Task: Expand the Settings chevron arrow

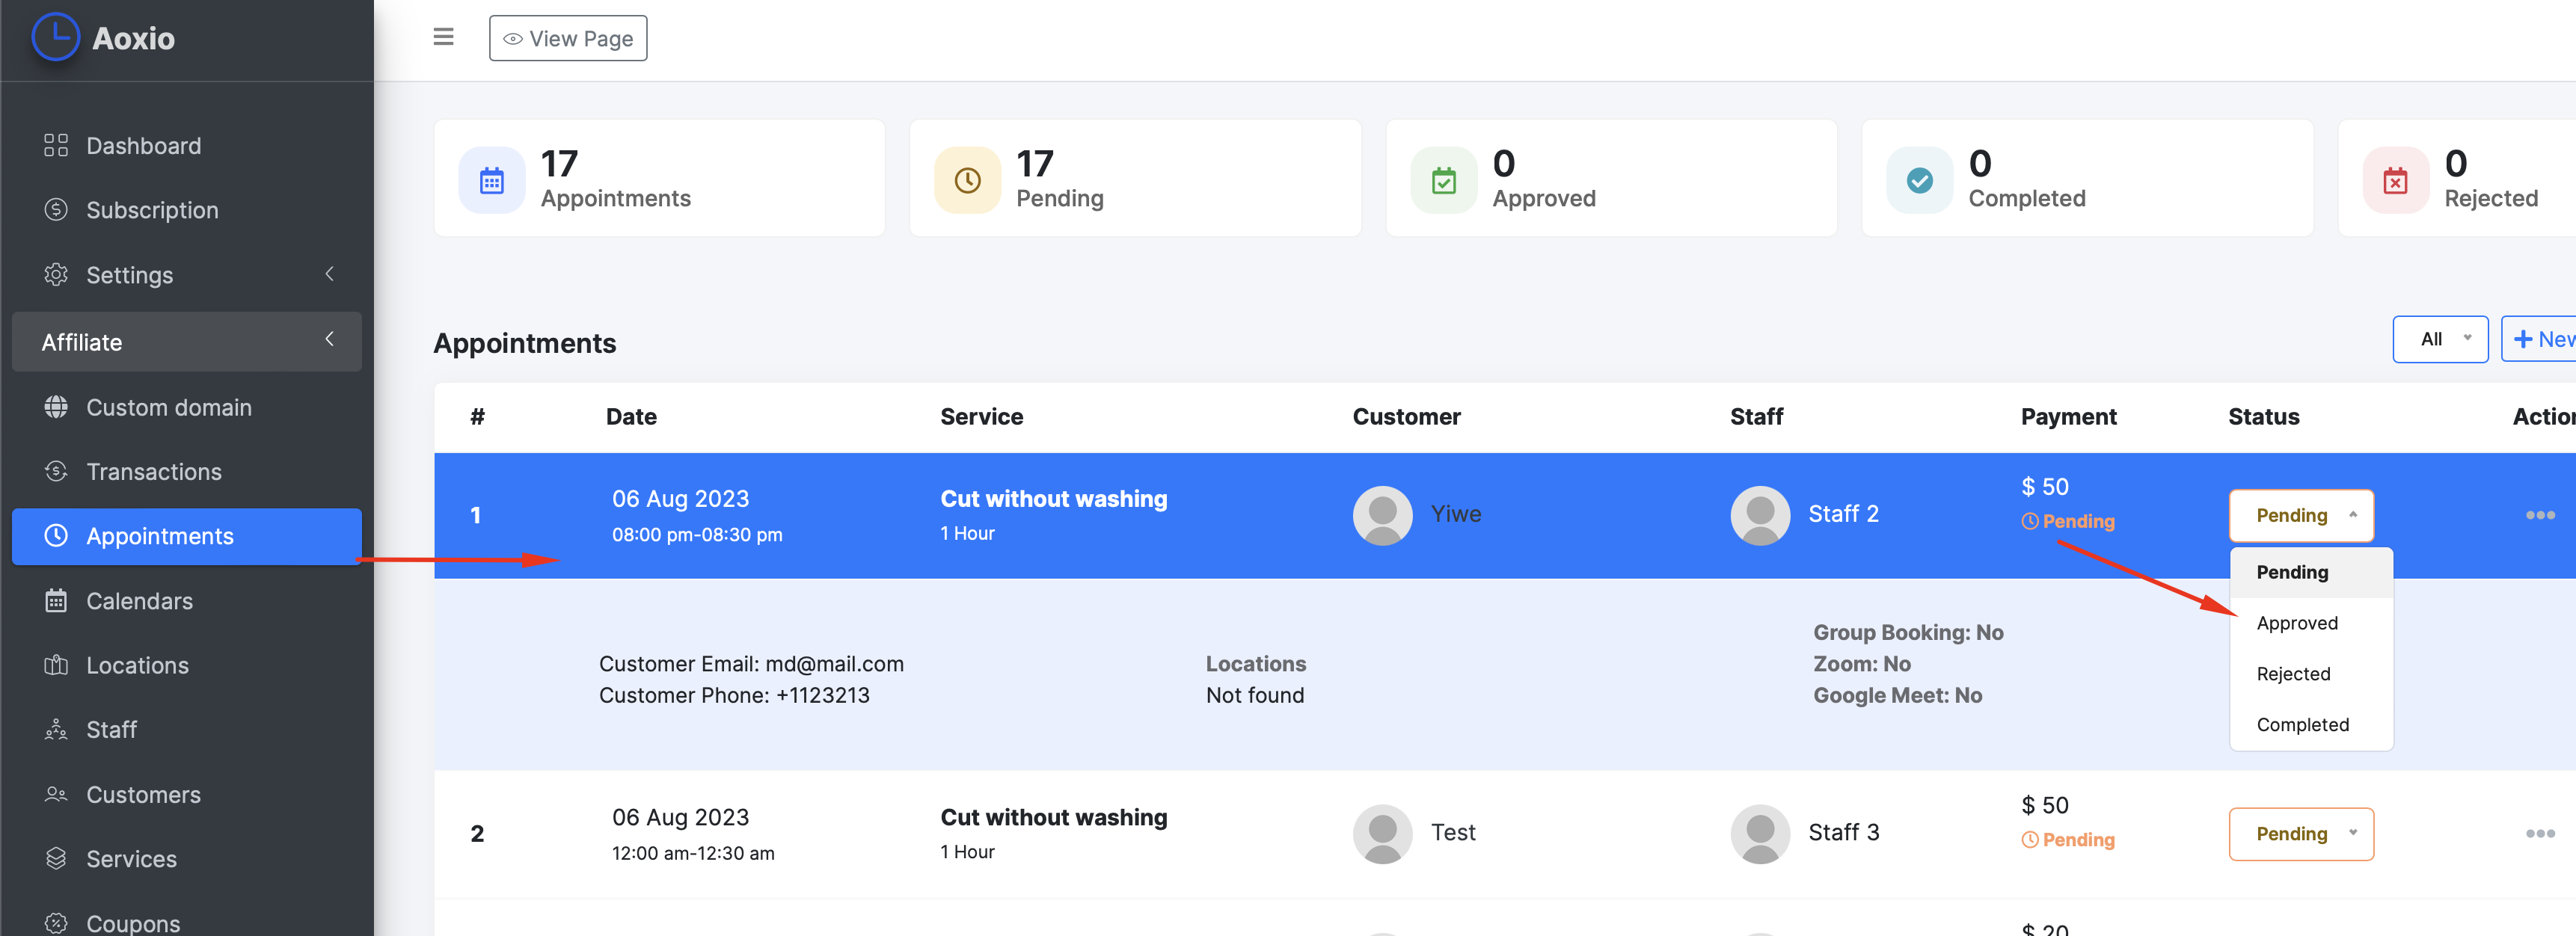Action: pyautogui.click(x=329, y=274)
